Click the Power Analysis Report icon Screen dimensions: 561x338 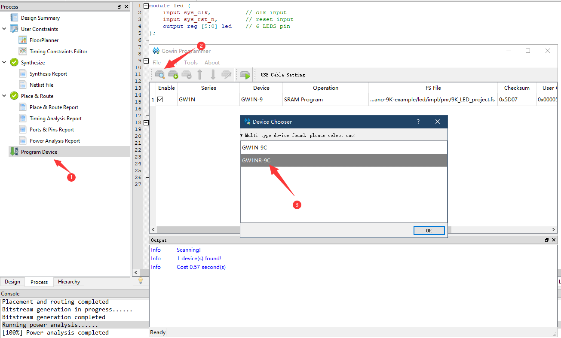pyautogui.click(x=23, y=140)
